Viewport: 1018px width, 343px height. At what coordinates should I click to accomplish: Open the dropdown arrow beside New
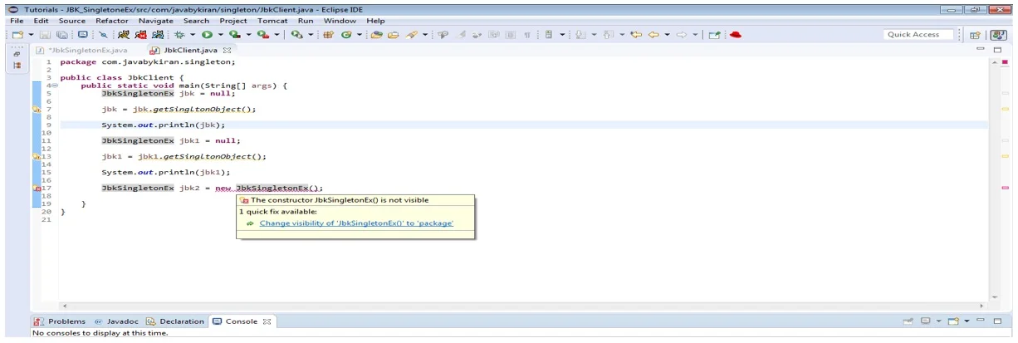31,35
